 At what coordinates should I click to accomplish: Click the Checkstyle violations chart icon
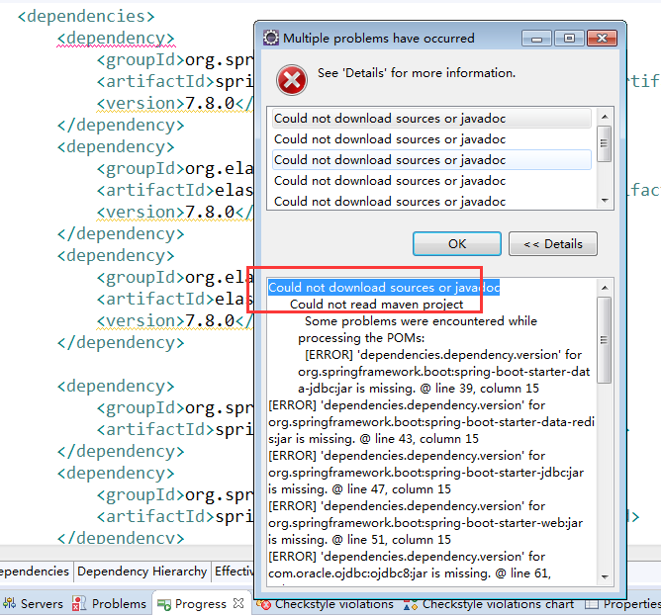(x=411, y=604)
